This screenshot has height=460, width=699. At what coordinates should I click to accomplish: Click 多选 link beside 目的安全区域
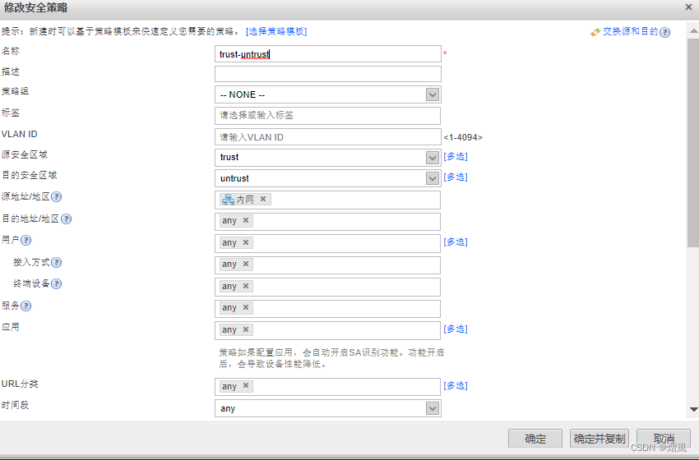pos(456,177)
